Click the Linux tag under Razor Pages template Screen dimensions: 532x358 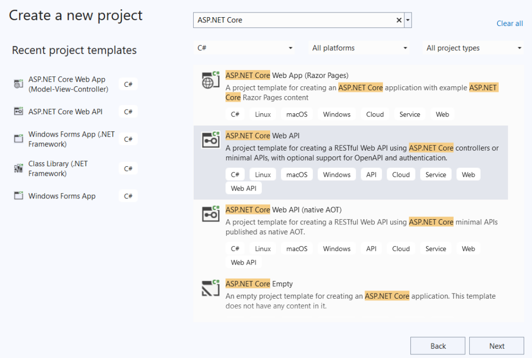[x=262, y=114]
